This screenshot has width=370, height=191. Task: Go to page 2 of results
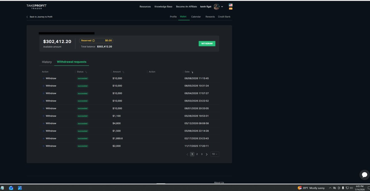click(x=197, y=154)
